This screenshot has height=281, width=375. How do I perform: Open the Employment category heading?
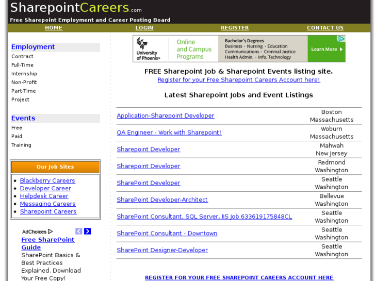pyautogui.click(x=33, y=47)
